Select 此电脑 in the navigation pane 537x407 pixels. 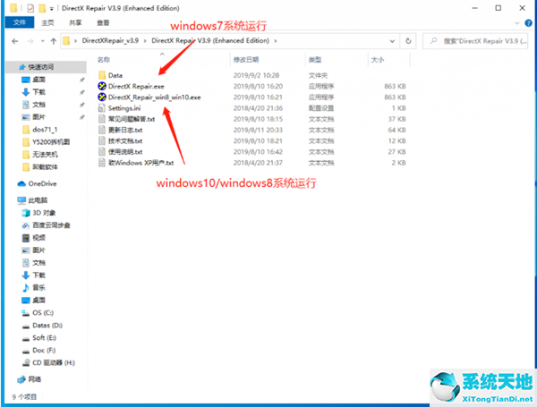coord(38,200)
